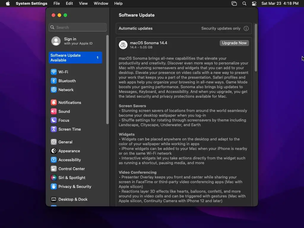The height and width of the screenshot is (228, 304).
Task: Select the Network globe icon
Action: click(54, 90)
